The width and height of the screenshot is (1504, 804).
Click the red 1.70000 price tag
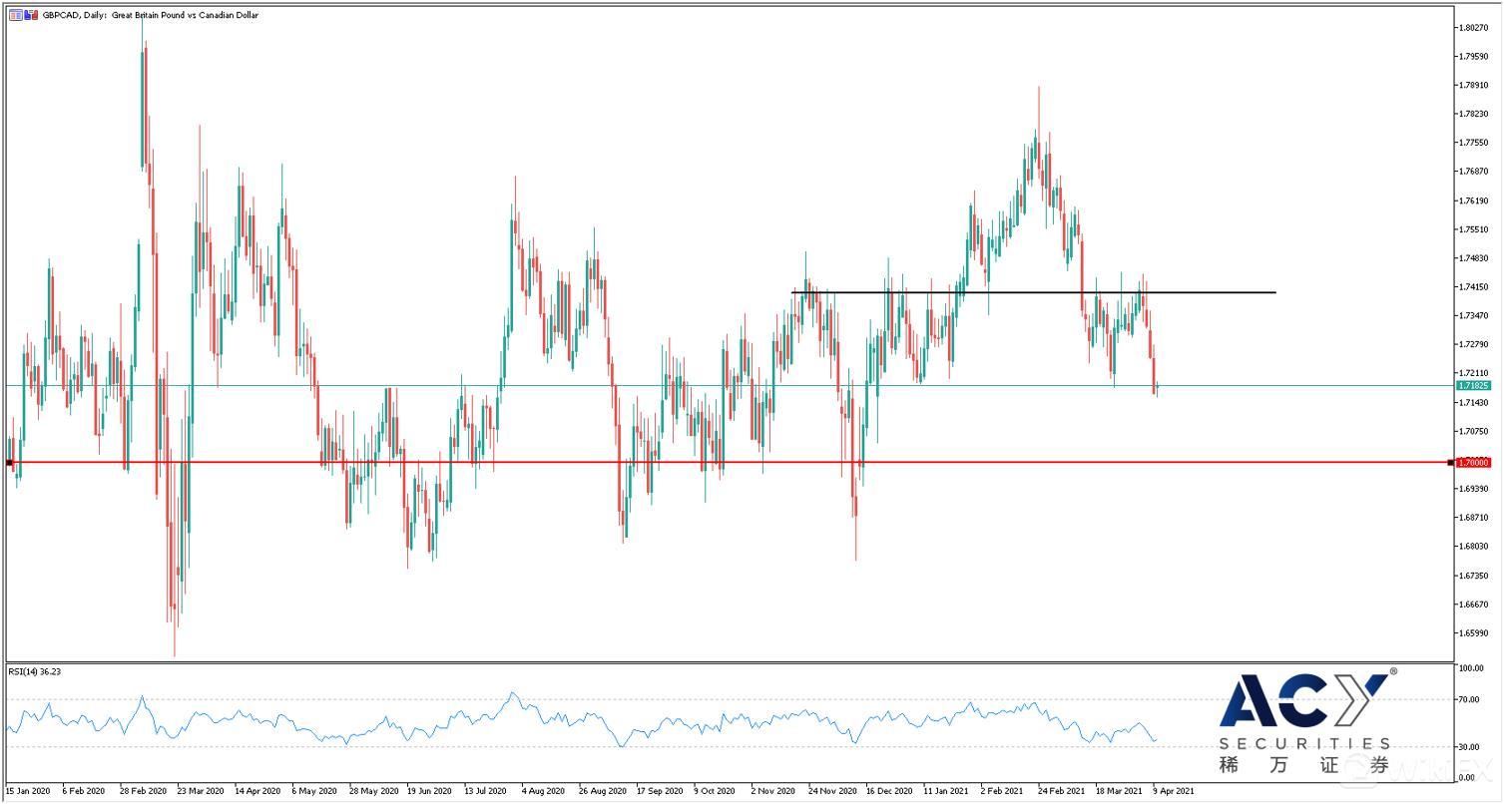pyautogui.click(x=1473, y=462)
